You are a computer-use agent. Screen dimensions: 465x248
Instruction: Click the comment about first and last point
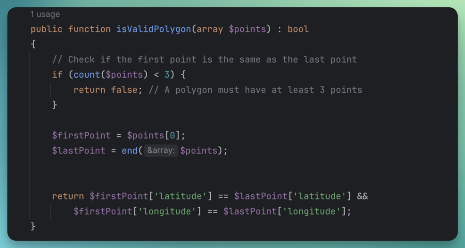[x=204, y=59]
